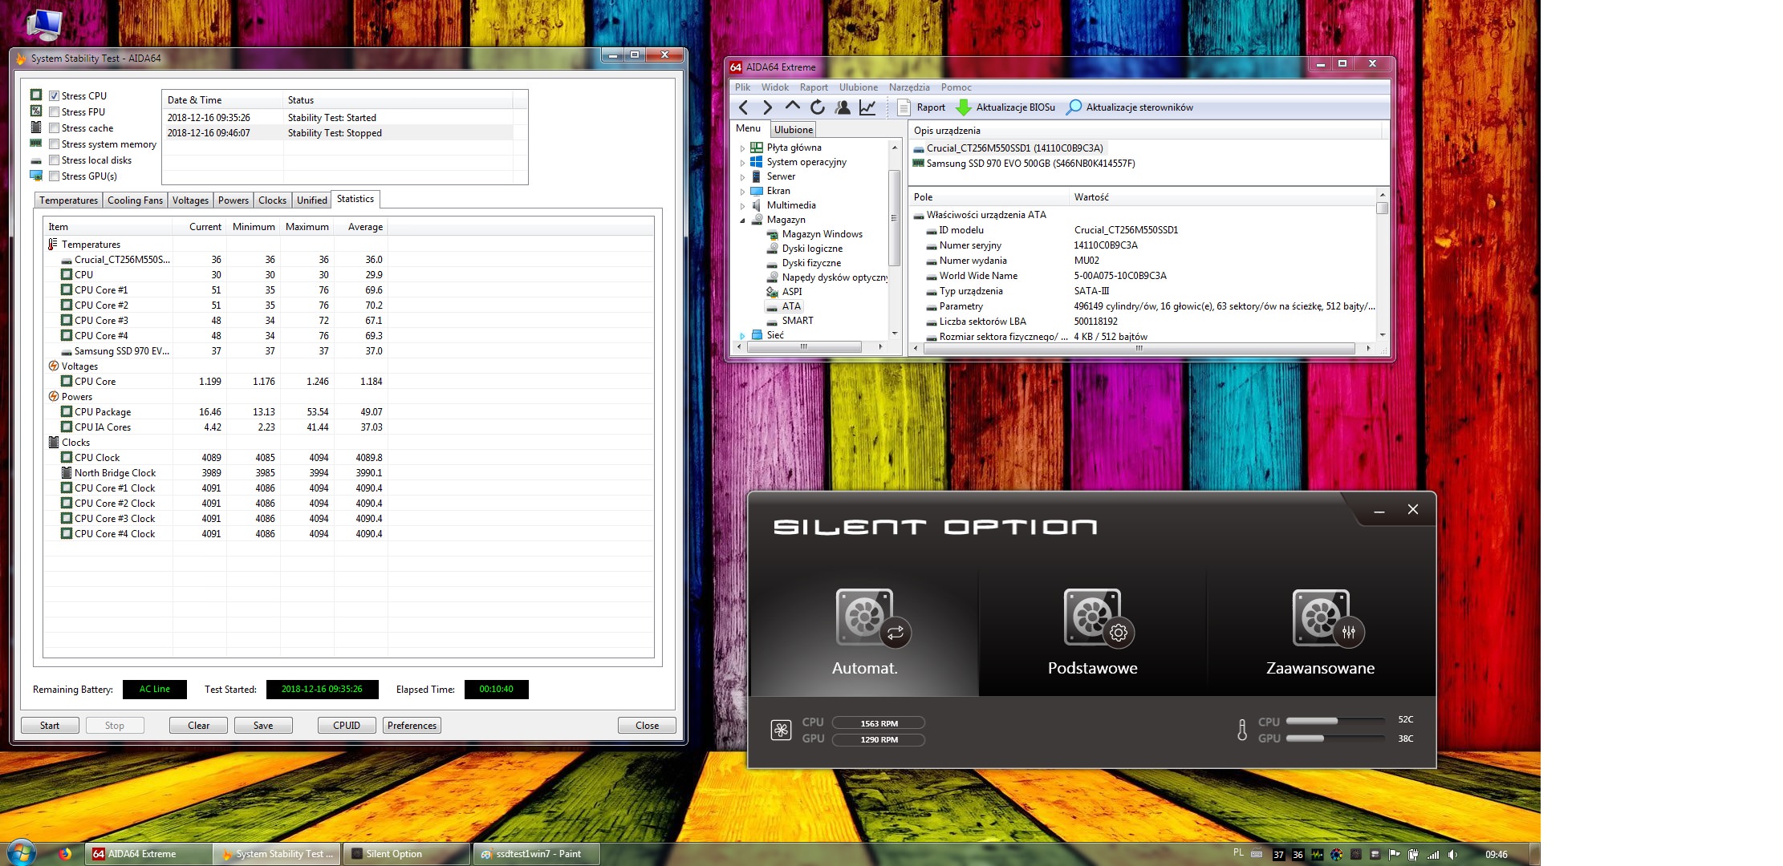Switch to the Voltages tab
This screenshot has width=1783, height=866.
coord(190,200)
